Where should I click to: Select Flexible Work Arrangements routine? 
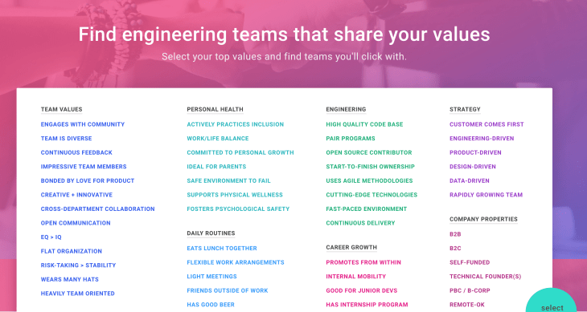(x=236, y=262)
